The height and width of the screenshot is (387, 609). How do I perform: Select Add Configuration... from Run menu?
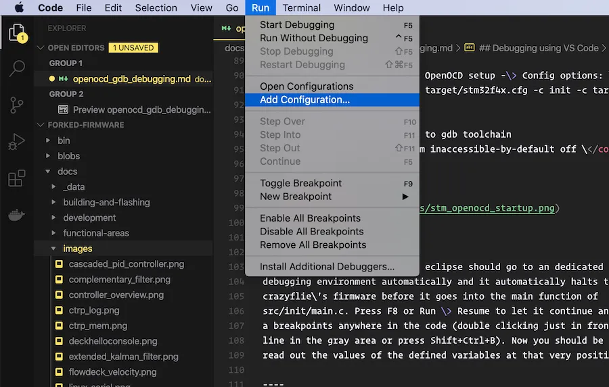304,100
